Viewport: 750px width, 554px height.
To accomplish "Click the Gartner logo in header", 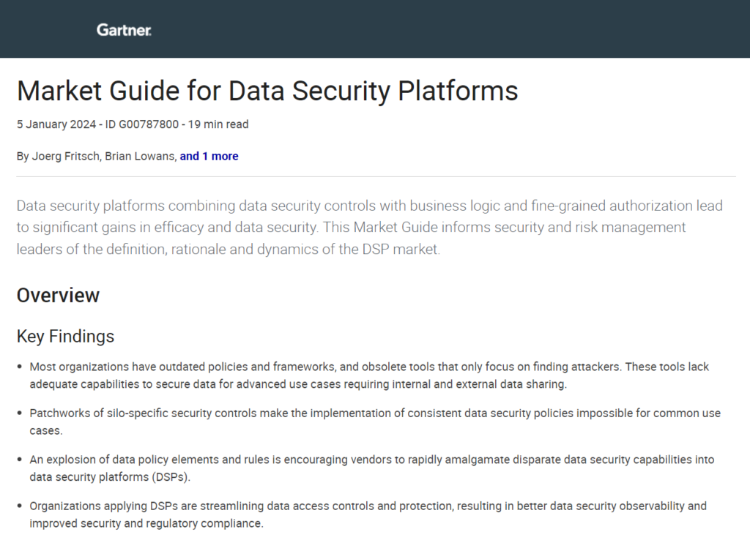I will [124, 30].
